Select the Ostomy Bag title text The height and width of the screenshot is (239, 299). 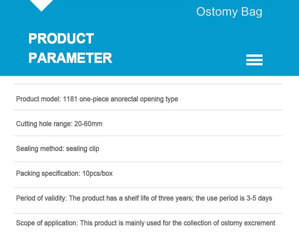point(229,12)
